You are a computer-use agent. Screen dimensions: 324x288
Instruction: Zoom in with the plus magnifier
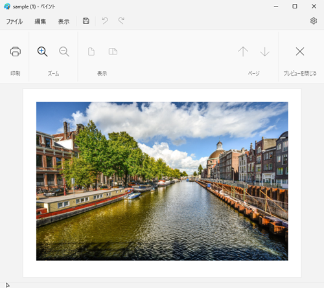[x=42, y=52]
